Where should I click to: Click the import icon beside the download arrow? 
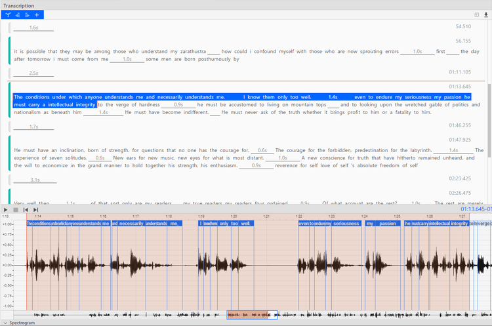477,14
